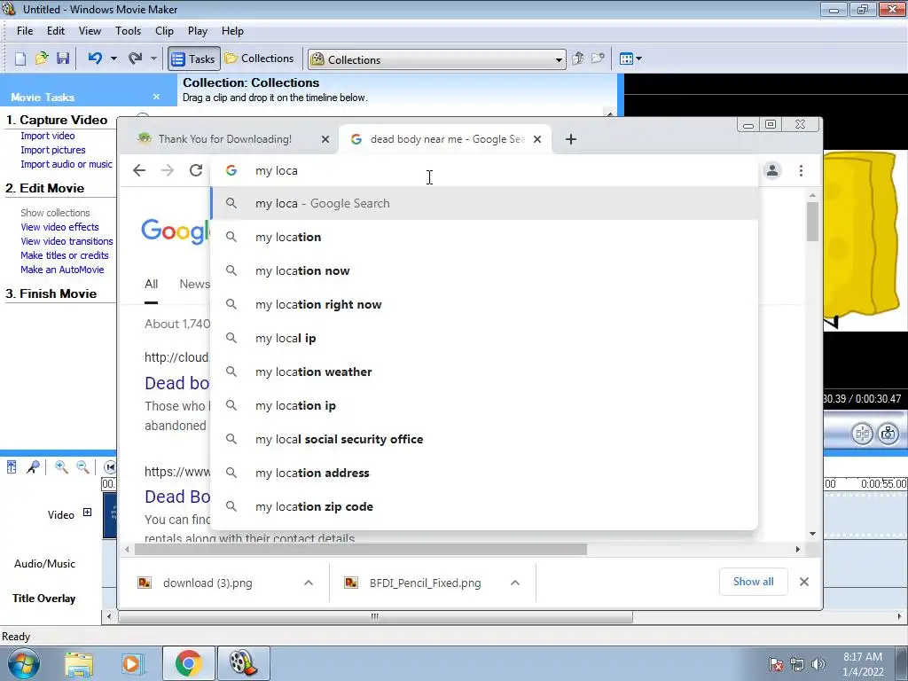Undo the last action in Movie Maker

pyautogui.click(x=96, y=59)
